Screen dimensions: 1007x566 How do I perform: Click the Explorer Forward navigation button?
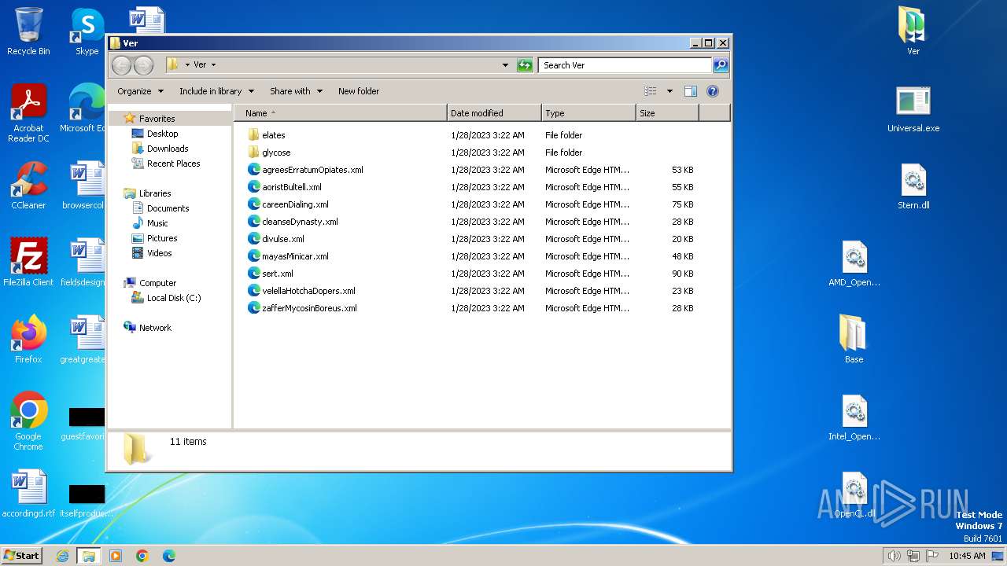pyautogui.click(x=143, y=65)
